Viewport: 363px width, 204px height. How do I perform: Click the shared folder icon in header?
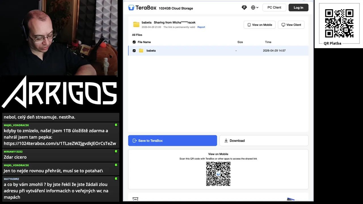coord(136,25)
